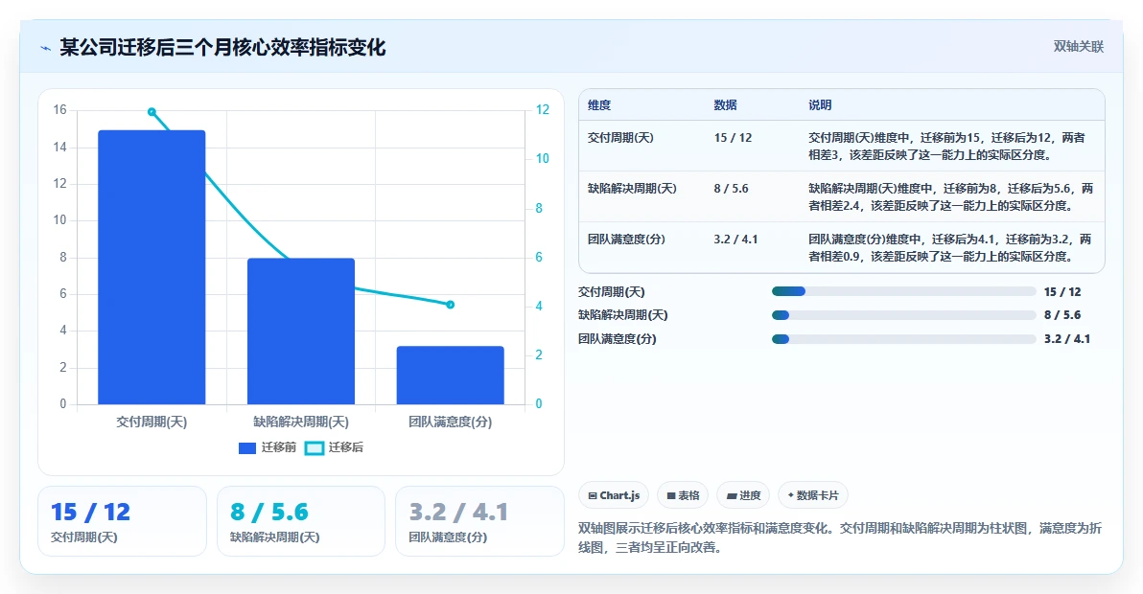This screenshot has width=1143, height=594.
Task: Click the 缺陷解决周期(天) x-axis label
Action: [301, 423]
